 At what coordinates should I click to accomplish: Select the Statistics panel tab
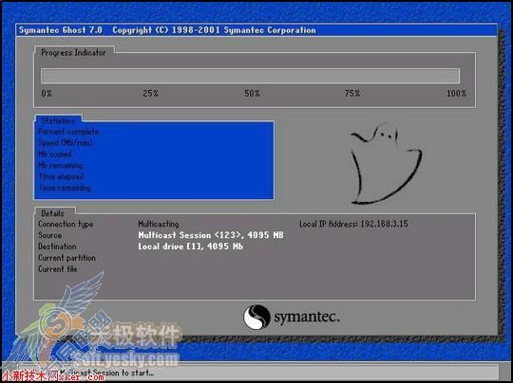(58, 120)
